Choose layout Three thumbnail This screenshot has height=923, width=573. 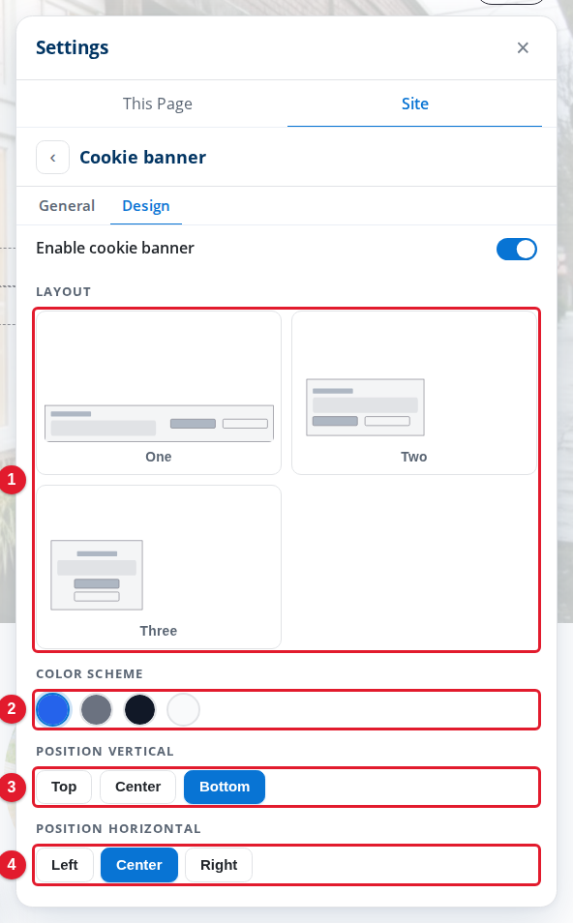pyautogui.click(x=159, y=567)
